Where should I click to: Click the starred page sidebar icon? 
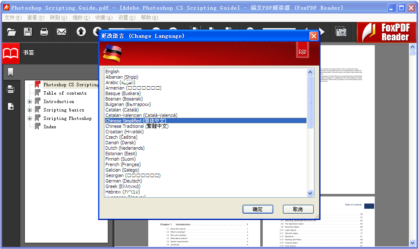coord(11,106)
